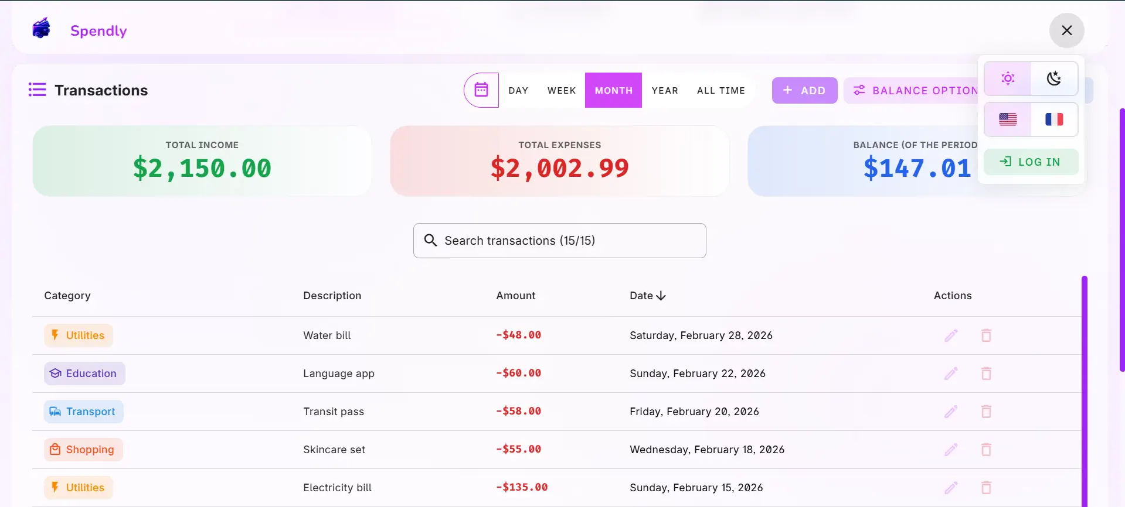Click date Saturday, February 28, 2026
1125x507 pixels.
point(701,335)
